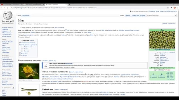Click the Wikimedia Commons icon in infobox

pyautogui.click(x=162, y=74)
